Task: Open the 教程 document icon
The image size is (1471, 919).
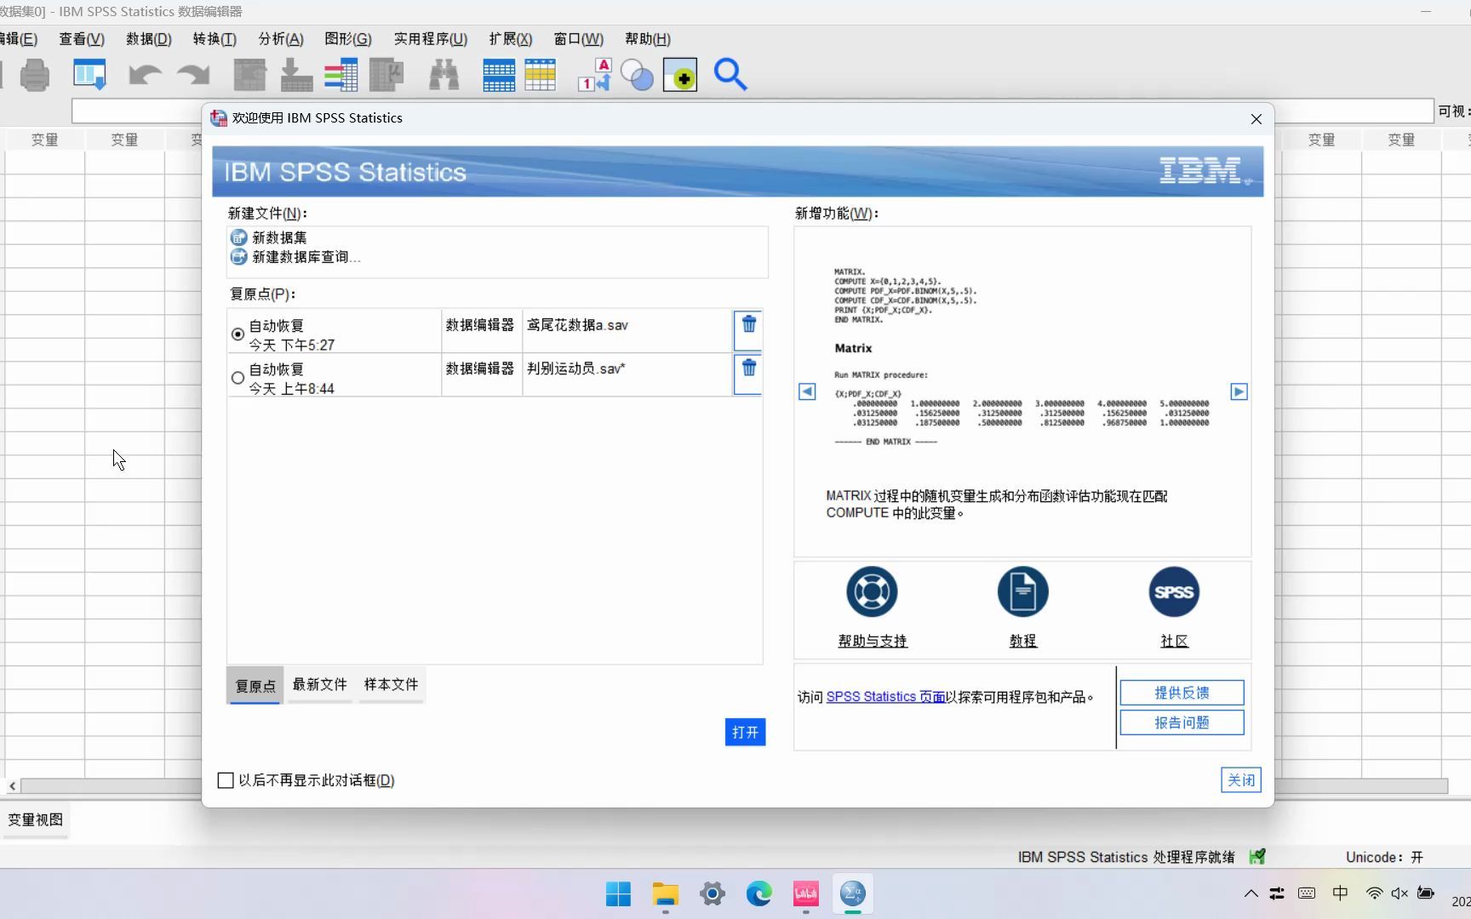Action: pos(1022,592)
